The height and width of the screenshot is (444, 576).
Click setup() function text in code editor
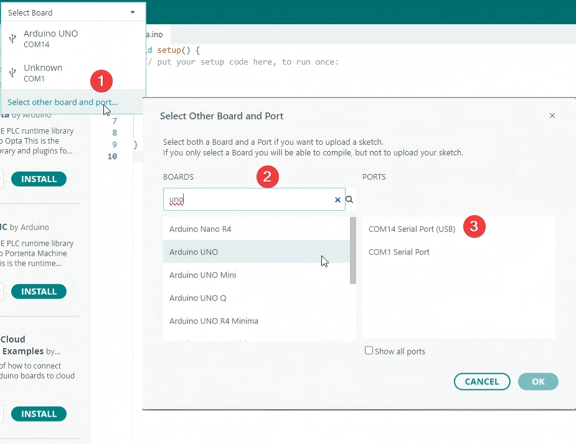172,50
